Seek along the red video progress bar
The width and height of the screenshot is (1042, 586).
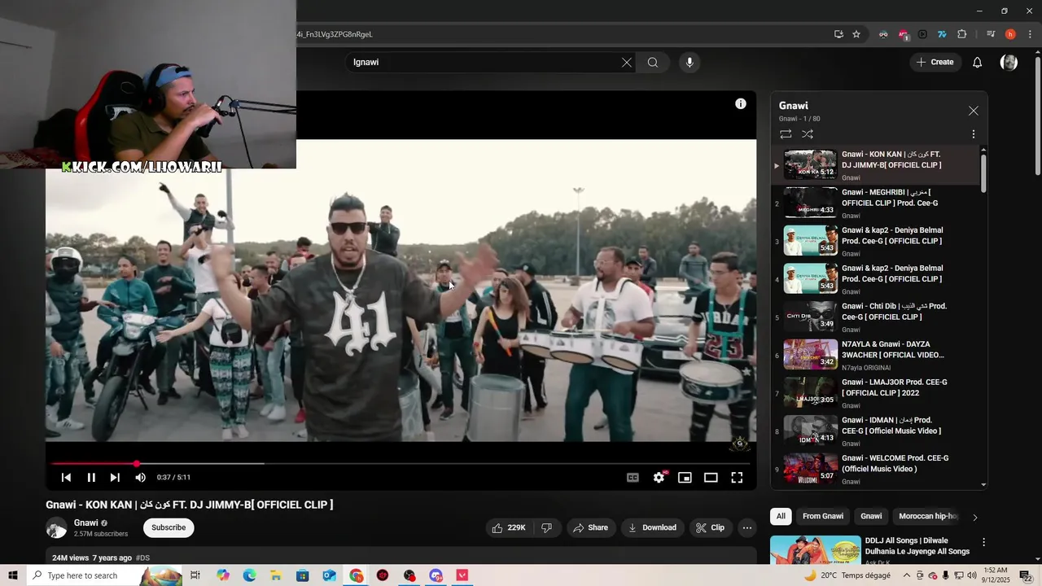coord(401,464)
